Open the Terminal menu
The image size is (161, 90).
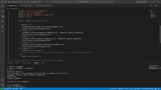click(34, 2)
